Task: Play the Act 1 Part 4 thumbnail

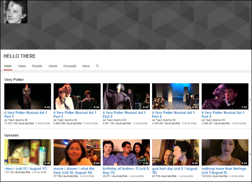Action: click(x=176, y=96)
